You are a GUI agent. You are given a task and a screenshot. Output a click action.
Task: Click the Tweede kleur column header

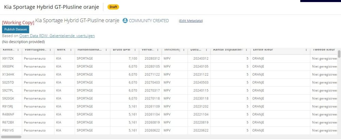(x=323, y=50)
